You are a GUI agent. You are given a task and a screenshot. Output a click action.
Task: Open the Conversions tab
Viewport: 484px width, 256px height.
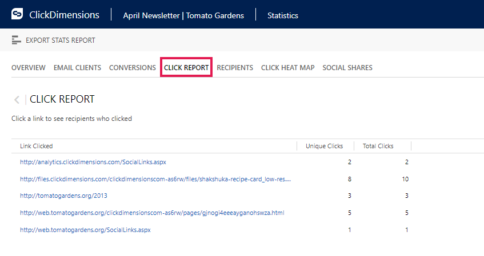pos(133,68)
